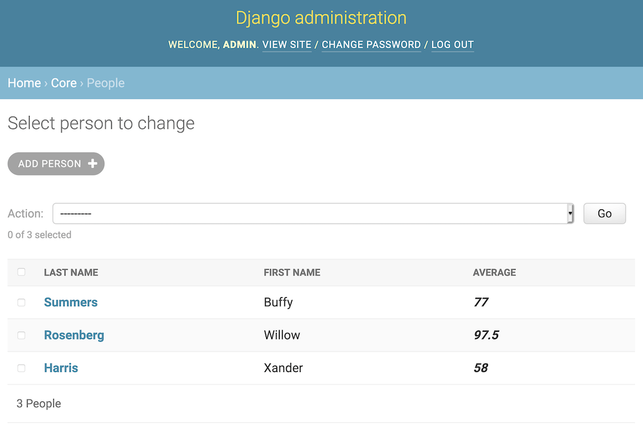Viewport: 643px width, 439px height.
Task: Open Change Password page
Action: pos(370,45)
